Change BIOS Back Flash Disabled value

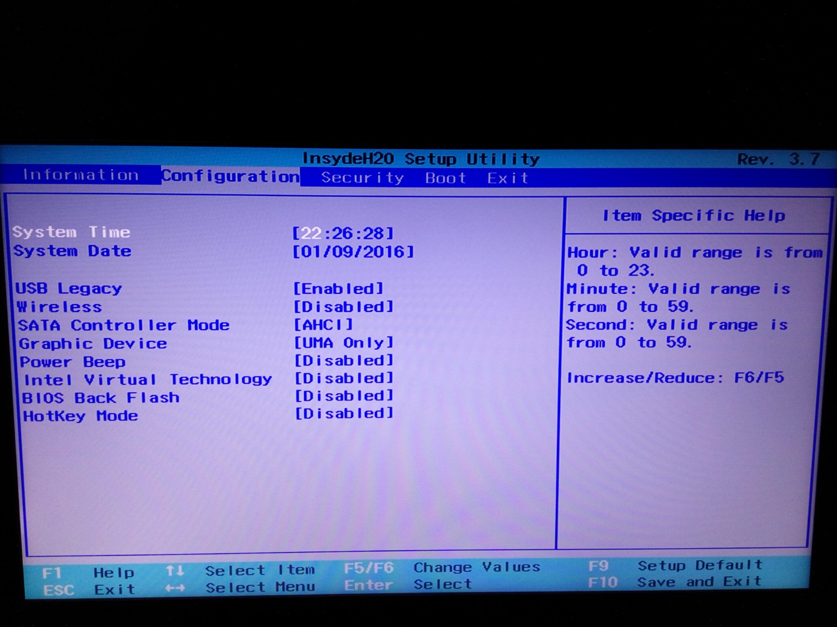point(344,396)
